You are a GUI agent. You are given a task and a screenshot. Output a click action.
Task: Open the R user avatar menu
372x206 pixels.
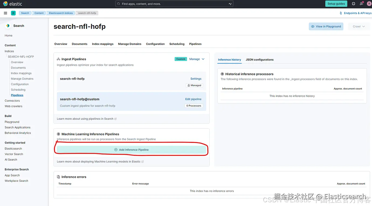coord(369,4)
